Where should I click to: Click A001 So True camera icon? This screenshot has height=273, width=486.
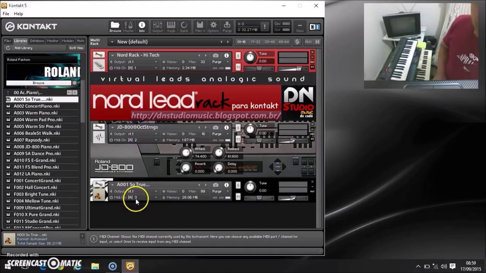tap(216, 185)
